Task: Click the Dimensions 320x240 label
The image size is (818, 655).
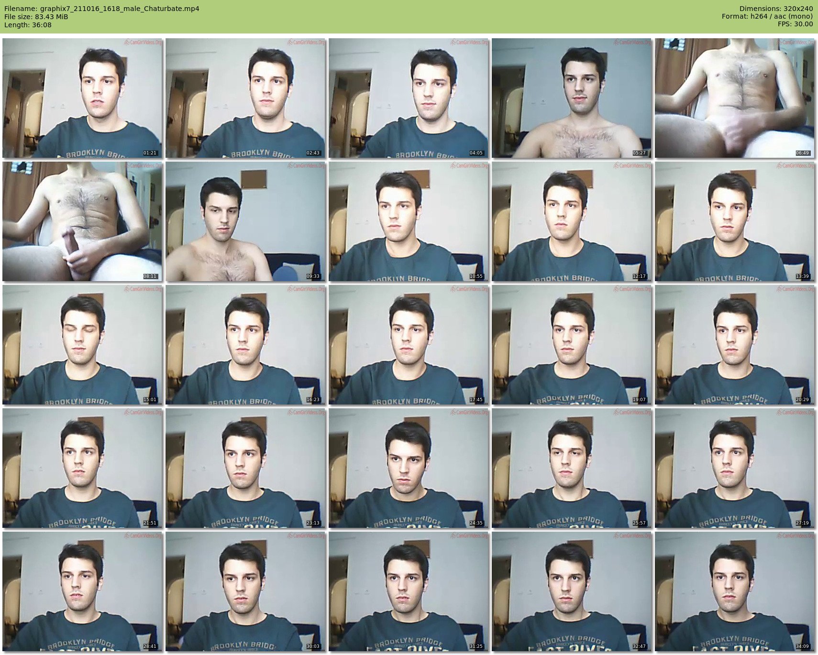Action: pyautogui.click(x=776, y=9)
